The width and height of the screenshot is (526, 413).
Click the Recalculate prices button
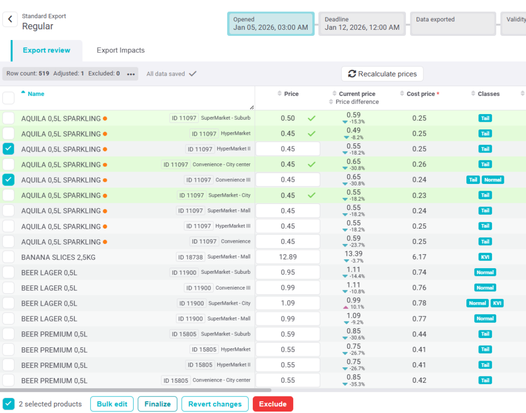click(382, 74)
